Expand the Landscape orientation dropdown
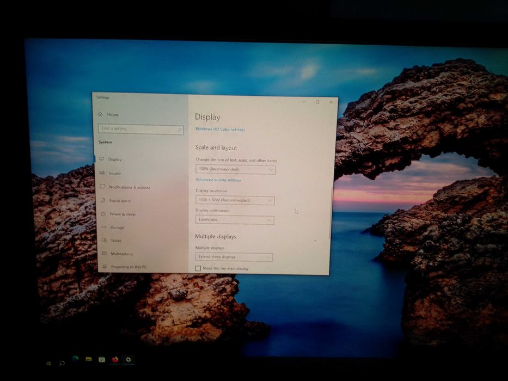This screenshot has width=508, height=381. coord(235,220)
